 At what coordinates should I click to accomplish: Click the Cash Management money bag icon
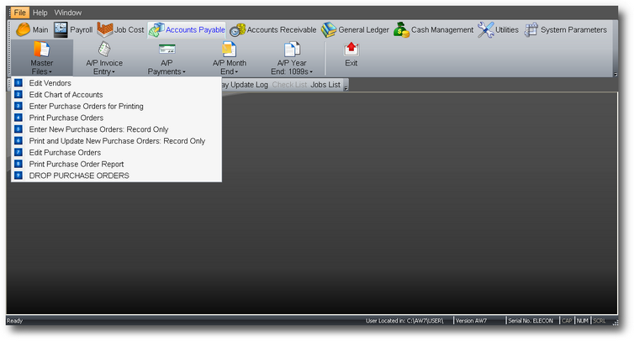click(402, 30)
